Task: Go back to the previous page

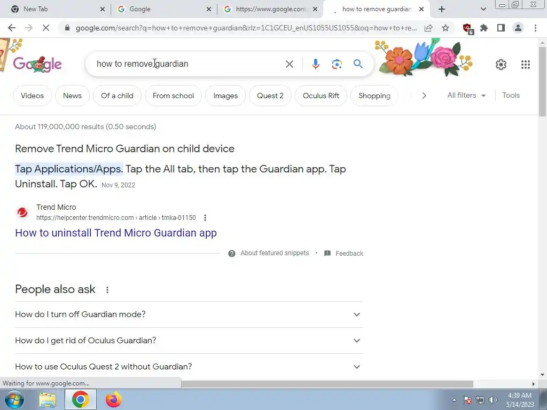Action: point(12,28)
